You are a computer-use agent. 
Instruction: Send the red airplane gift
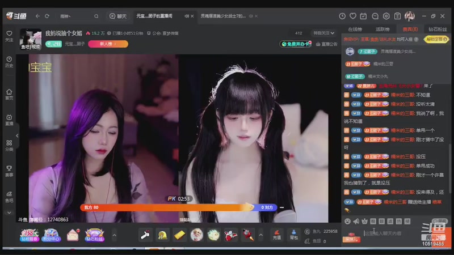pos(231,235)
